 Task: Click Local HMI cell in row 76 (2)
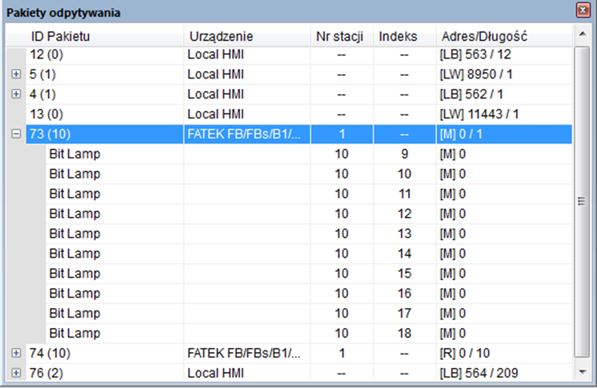coord(246,373)
